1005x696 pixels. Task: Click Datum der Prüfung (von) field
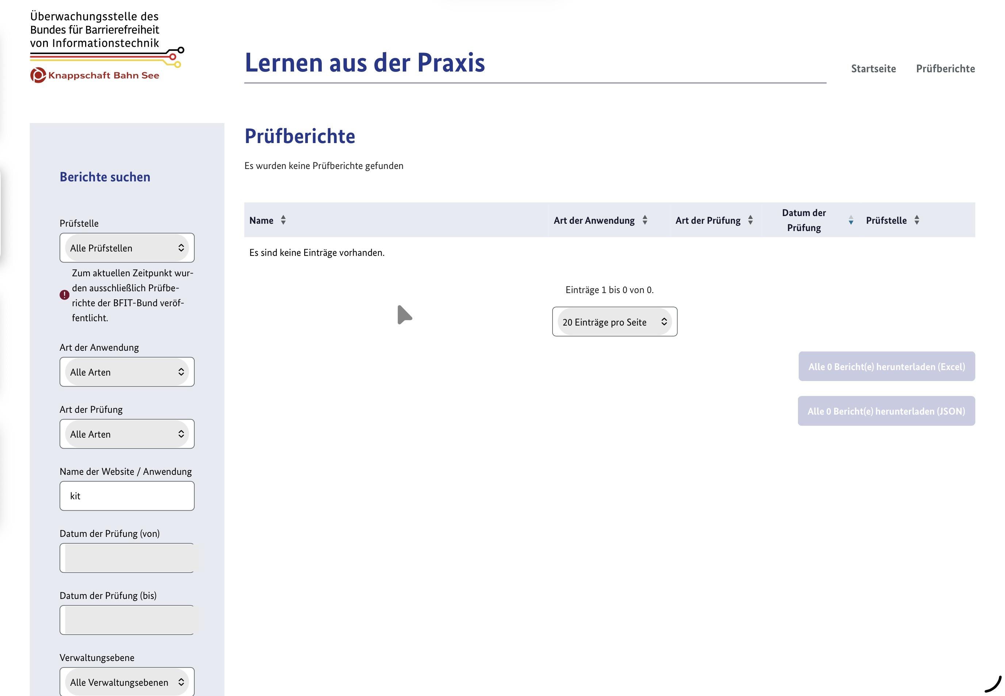point(127,558)
